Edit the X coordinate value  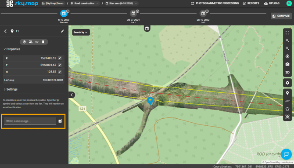click(x=60, y=58)
